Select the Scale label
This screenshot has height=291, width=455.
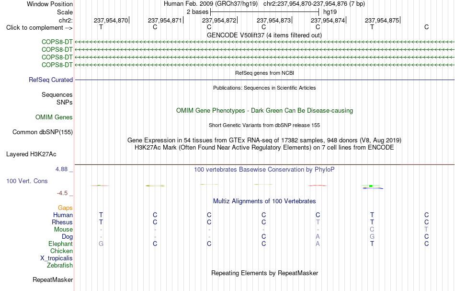pyautogui.click(x=65, y=12)
